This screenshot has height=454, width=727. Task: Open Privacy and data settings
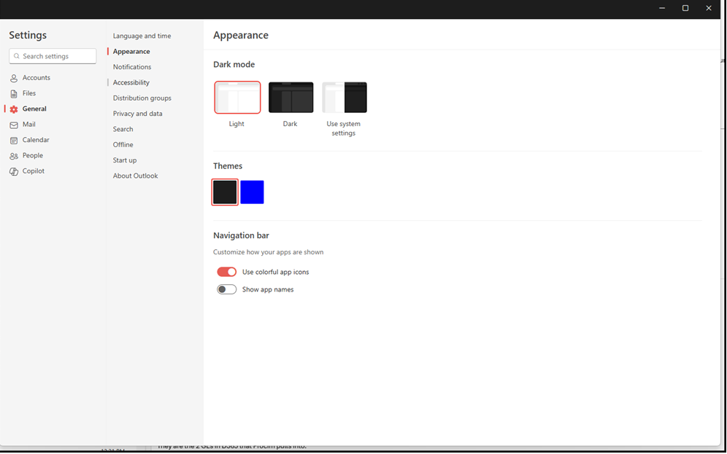pyautogui.click(x=138, y=114)
